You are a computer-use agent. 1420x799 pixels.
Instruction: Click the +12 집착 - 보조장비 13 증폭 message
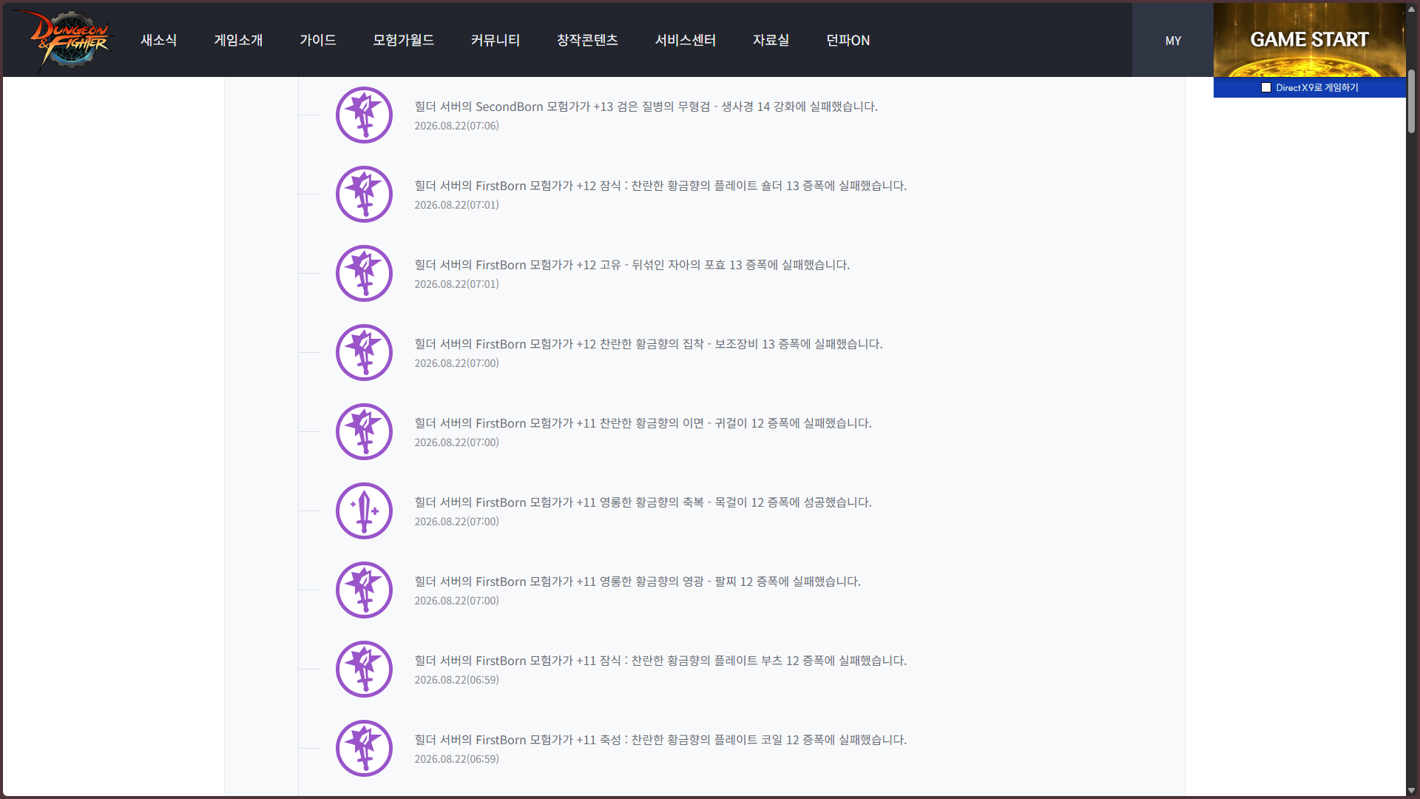click(649, 344)
